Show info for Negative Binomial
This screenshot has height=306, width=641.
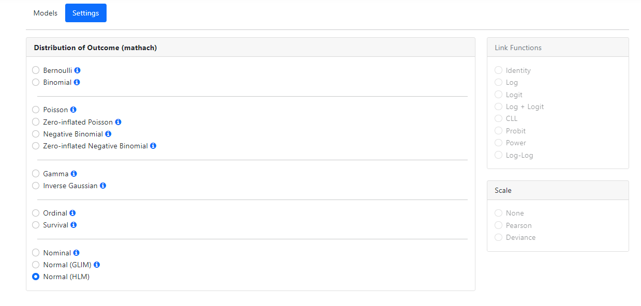pyautogui.click(x=108, y=134)
